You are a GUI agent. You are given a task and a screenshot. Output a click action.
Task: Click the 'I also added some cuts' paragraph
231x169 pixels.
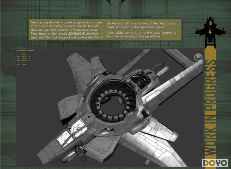pos(141,35)
